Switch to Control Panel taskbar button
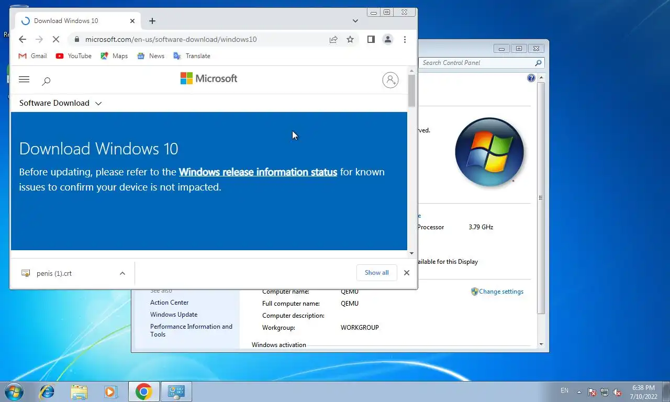670x402 pixels. point(176,392)
